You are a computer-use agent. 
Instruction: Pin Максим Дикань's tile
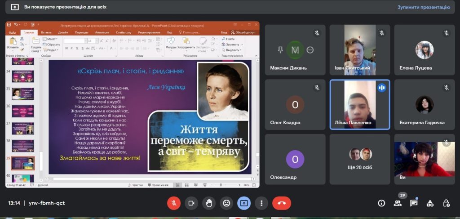[280, 50]
